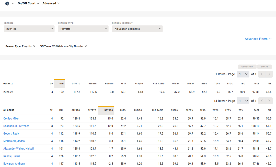The width and height of the screenshot is (276, 167).
Task: Click the Timberwolves team logo icon
Action: (x=7, y=4)
